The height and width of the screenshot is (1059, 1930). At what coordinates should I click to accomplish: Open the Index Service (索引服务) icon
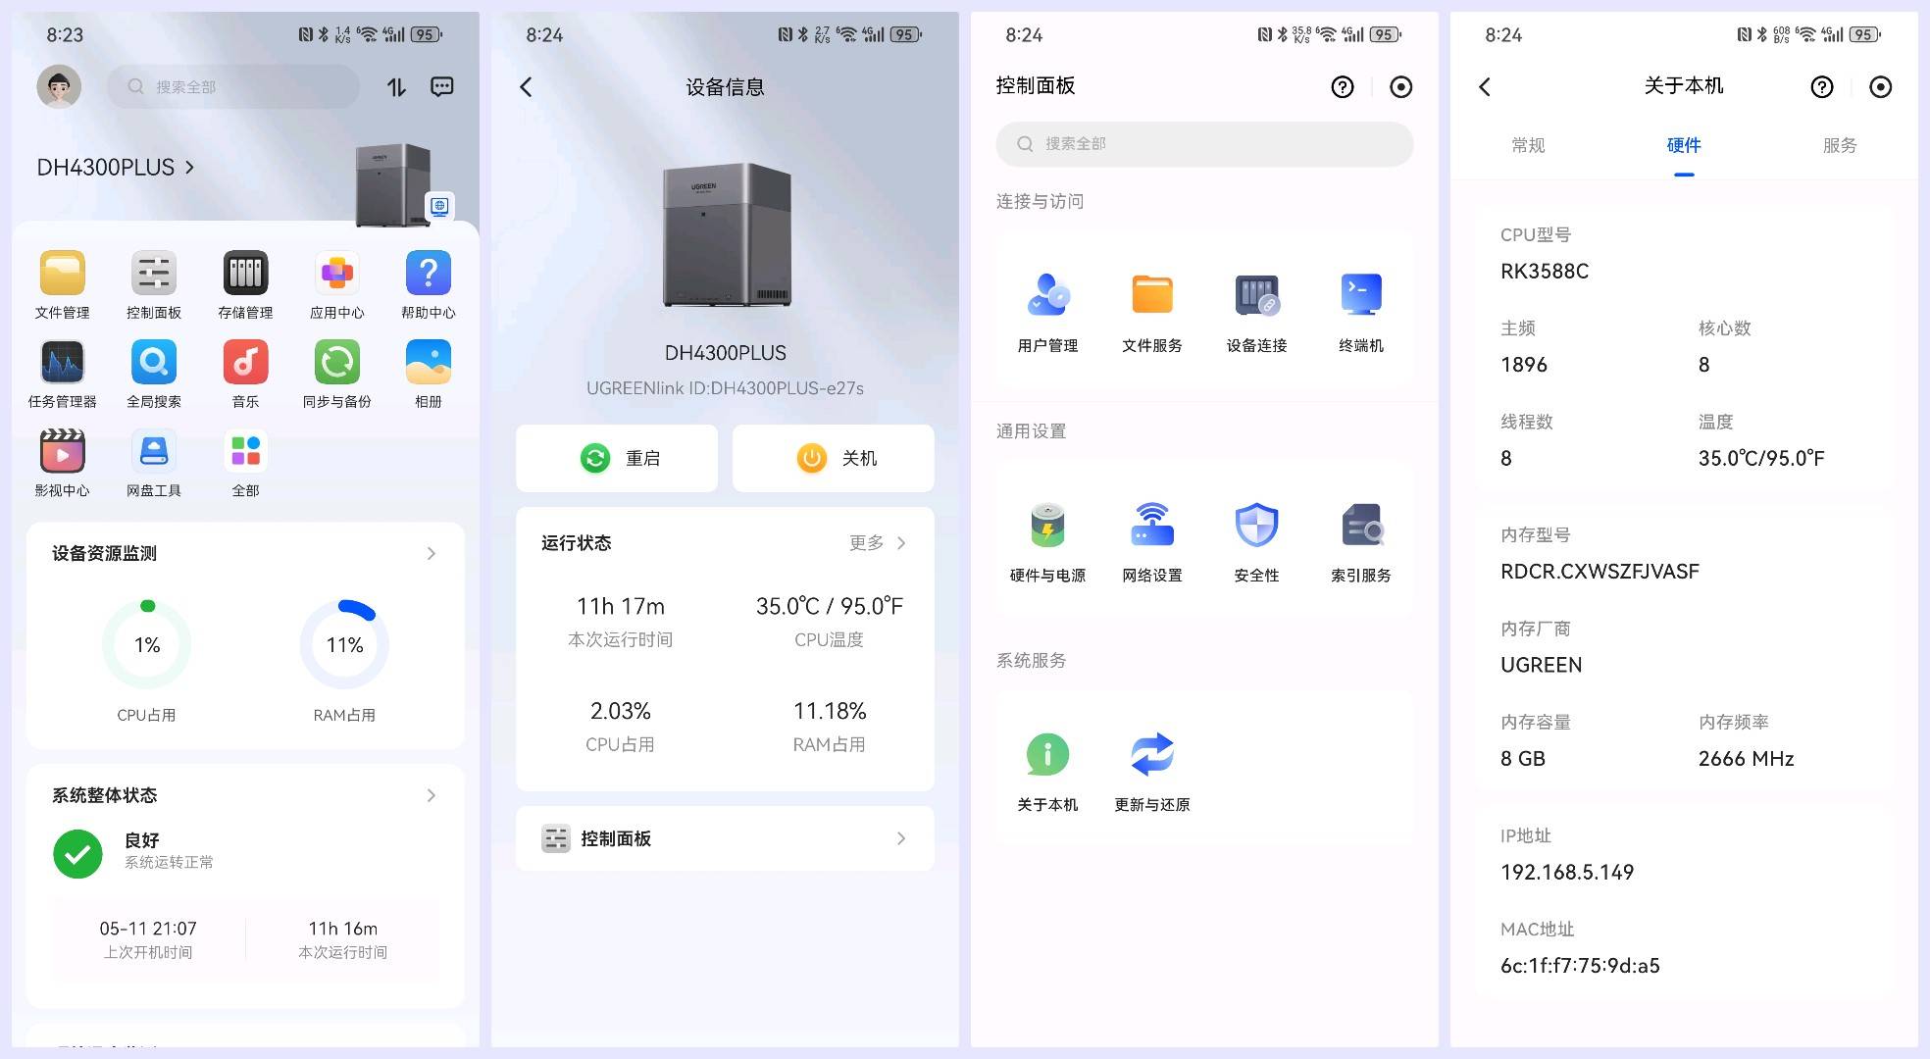(1360, 526)
